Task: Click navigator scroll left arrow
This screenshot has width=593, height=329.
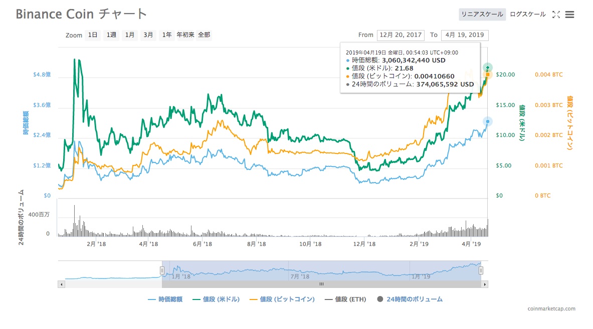Action: tap(61, 284)
